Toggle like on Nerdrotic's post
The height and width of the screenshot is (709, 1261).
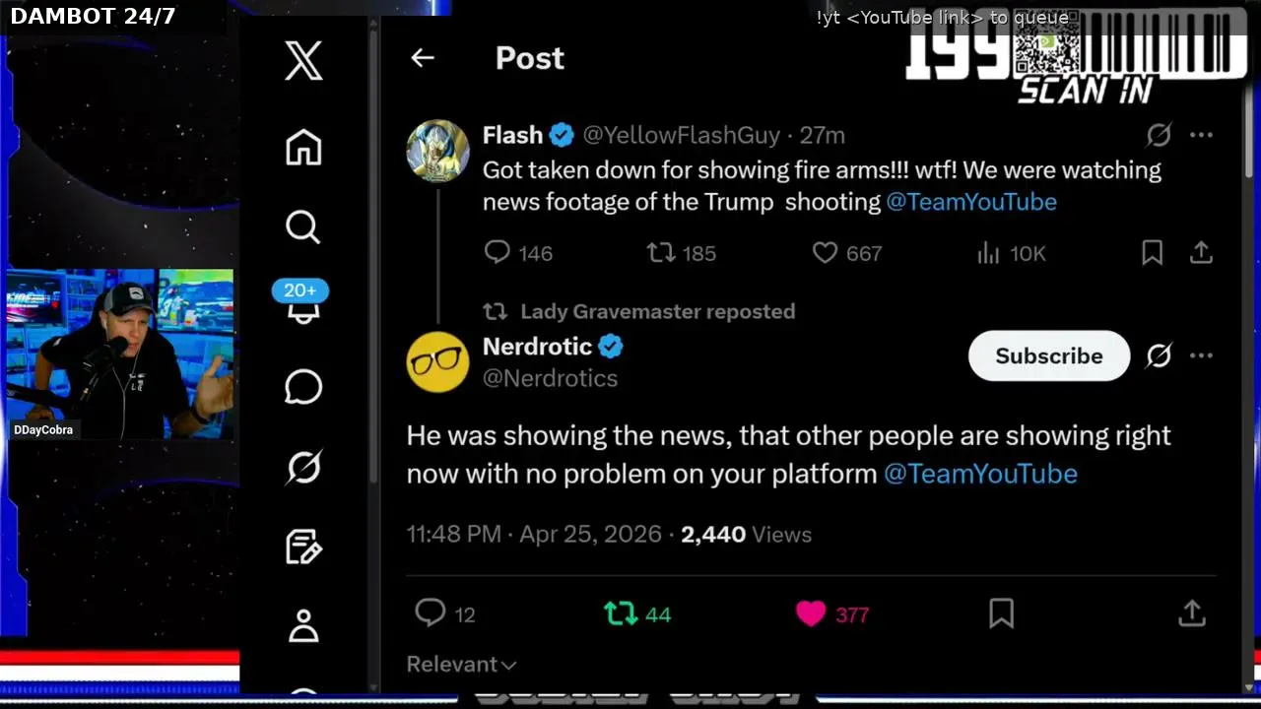point(811,614)
